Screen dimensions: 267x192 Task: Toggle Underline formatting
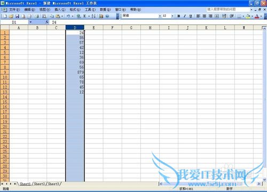pyautogui.click(x=191, y=16)
